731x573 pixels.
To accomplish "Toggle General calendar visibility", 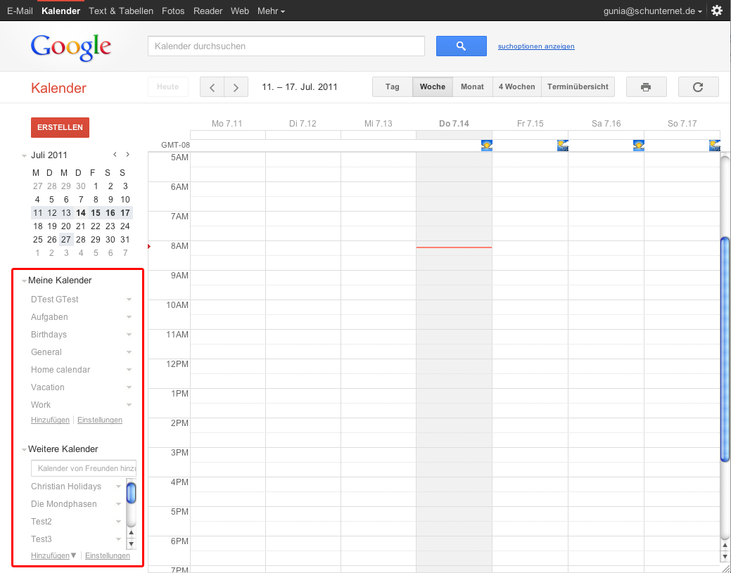I will [46, 352].
